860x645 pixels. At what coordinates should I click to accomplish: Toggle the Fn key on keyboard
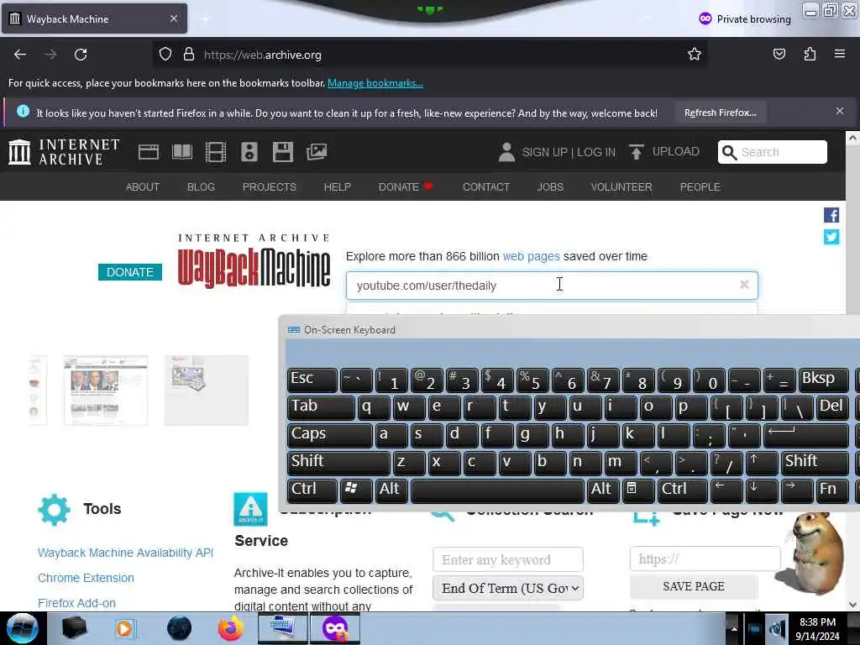831,490
